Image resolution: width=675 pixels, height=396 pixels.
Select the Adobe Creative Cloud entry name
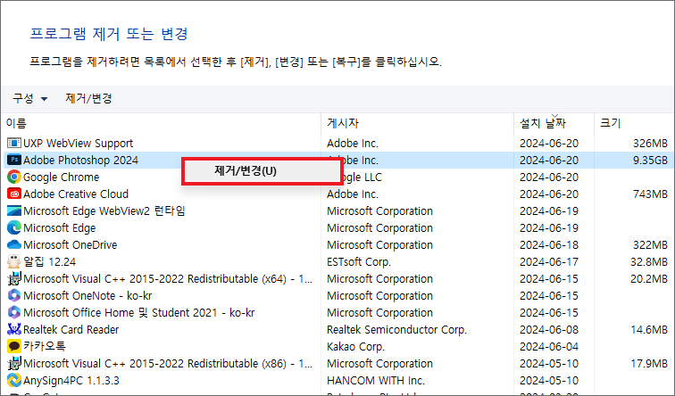(76, 194)
